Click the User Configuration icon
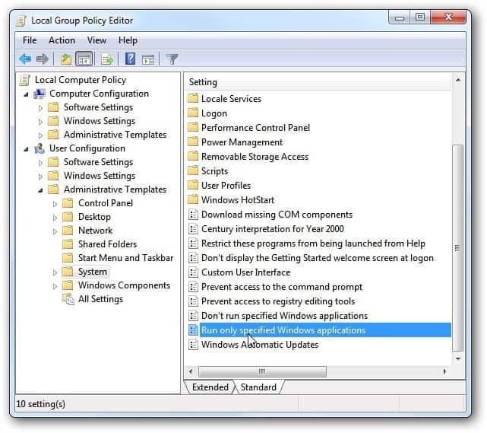This screenshot has width=487, height=433. (40, 148)
